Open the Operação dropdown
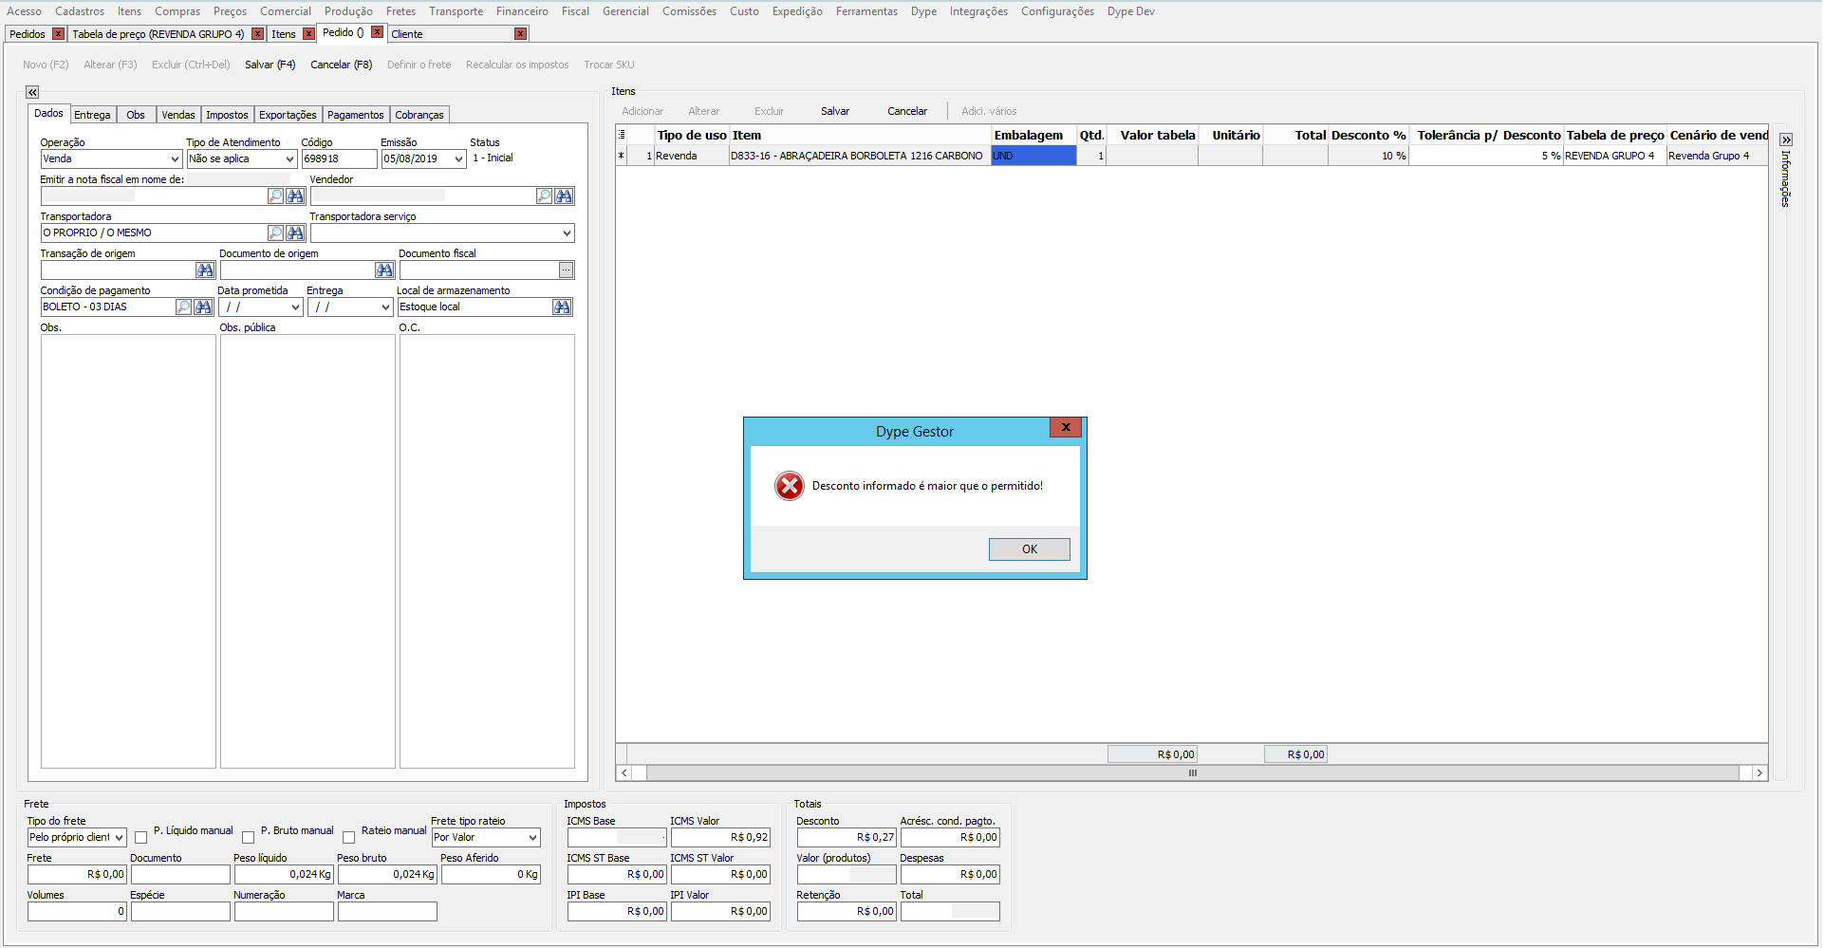The width and height of the screenshot is (1824, 948). pos(175,159)
